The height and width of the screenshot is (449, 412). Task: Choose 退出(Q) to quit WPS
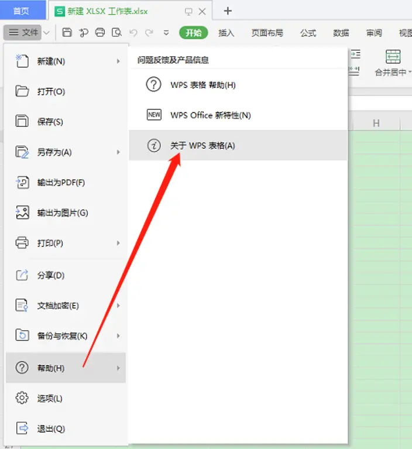66,429
